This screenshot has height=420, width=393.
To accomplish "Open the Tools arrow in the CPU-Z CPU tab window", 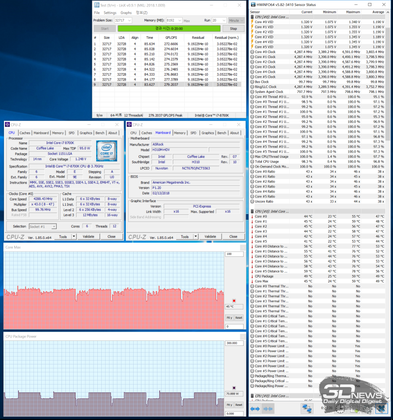I will 74,236.
